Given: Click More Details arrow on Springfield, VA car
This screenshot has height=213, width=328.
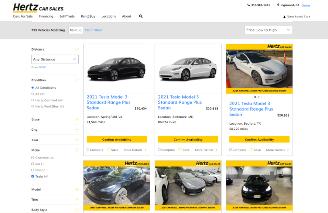Looking at the screenshot, I should coord(145,150).
